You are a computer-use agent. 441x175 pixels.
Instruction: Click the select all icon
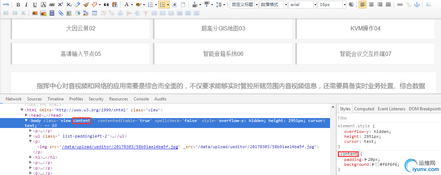tap(175, 5)
